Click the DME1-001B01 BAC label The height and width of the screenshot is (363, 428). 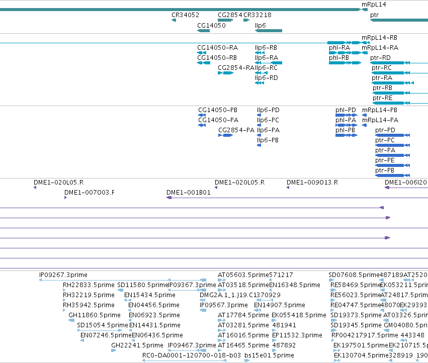click(x=189, y=193)
